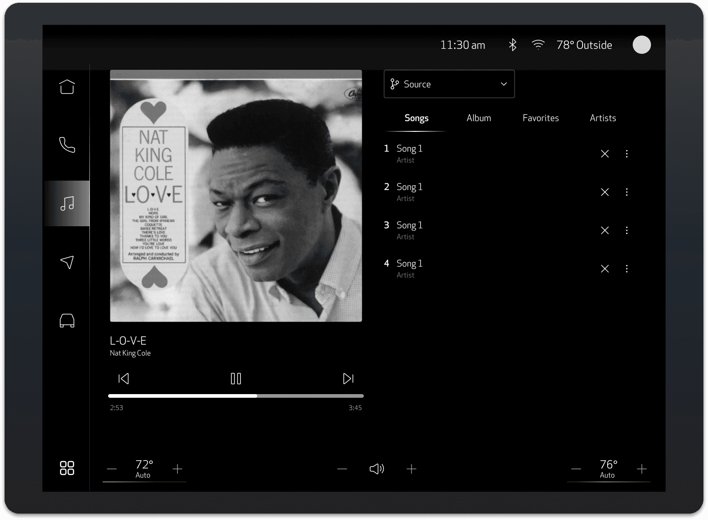Click the 2:53 elapsed time
This screenshot has width=708, height=520.
tap(116, 408)
